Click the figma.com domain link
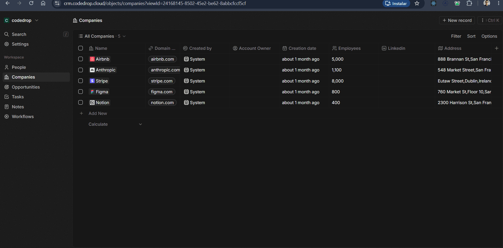The image size is (503, 248). [162, 92]
